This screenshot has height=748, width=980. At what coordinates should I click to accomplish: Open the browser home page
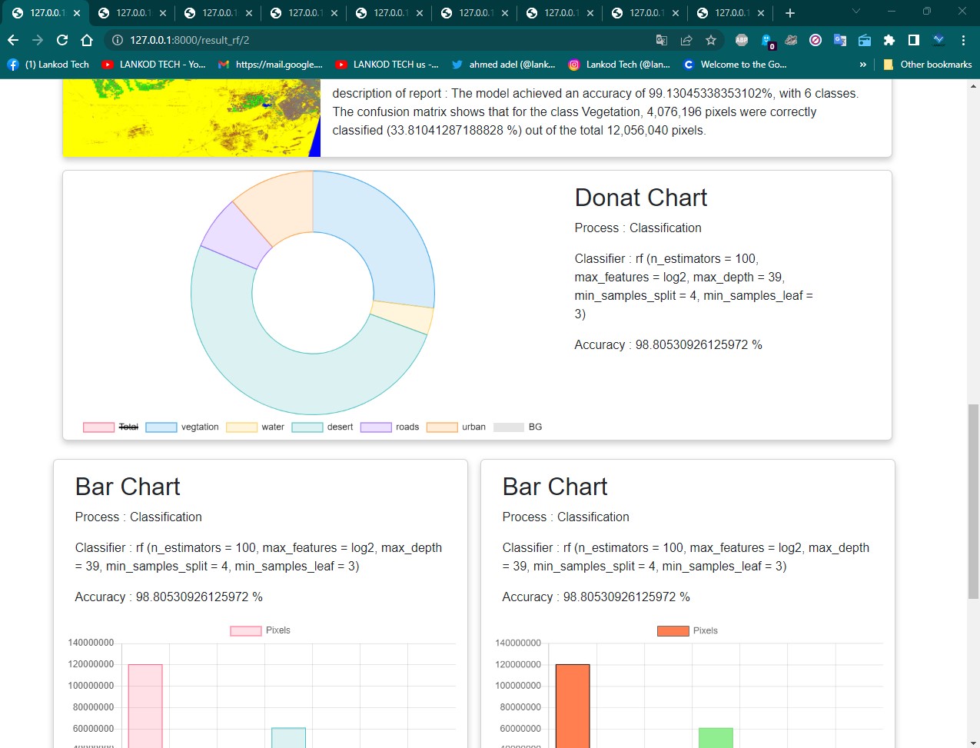(x=87, y=40)
